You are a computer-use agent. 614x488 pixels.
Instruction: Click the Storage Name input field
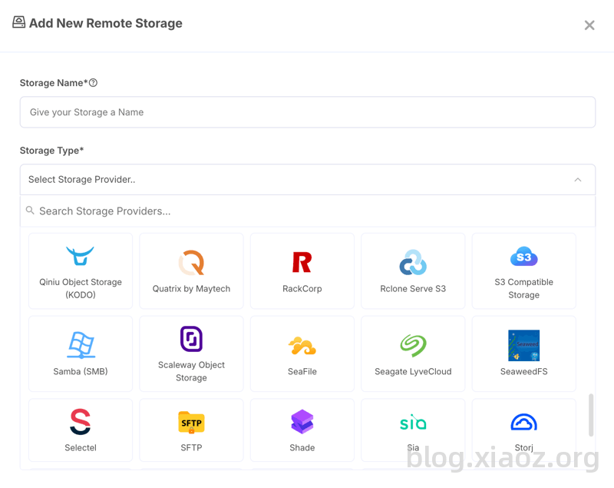[x=308, y=112]
